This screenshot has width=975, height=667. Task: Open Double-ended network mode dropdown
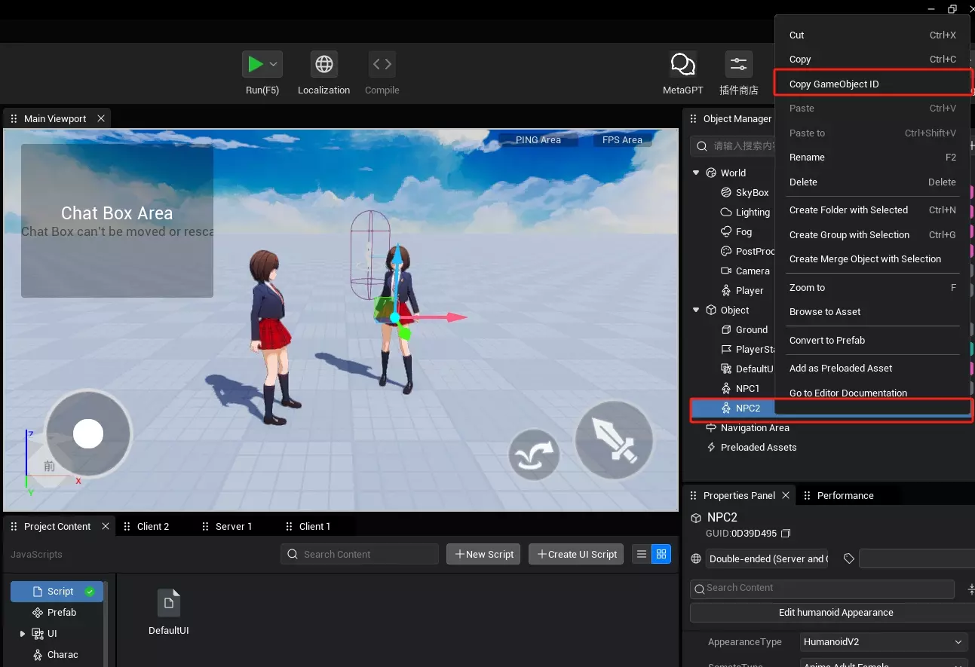pos(767,558)
